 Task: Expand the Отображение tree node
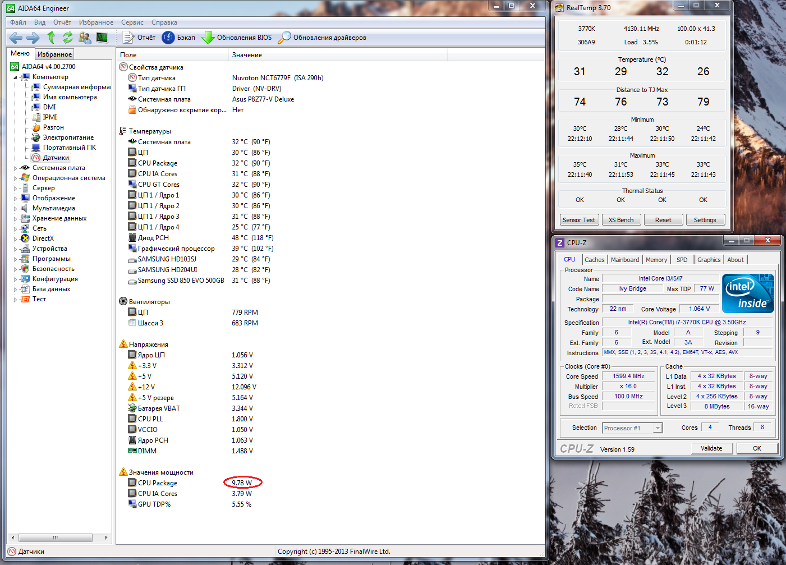pos(15,199)
